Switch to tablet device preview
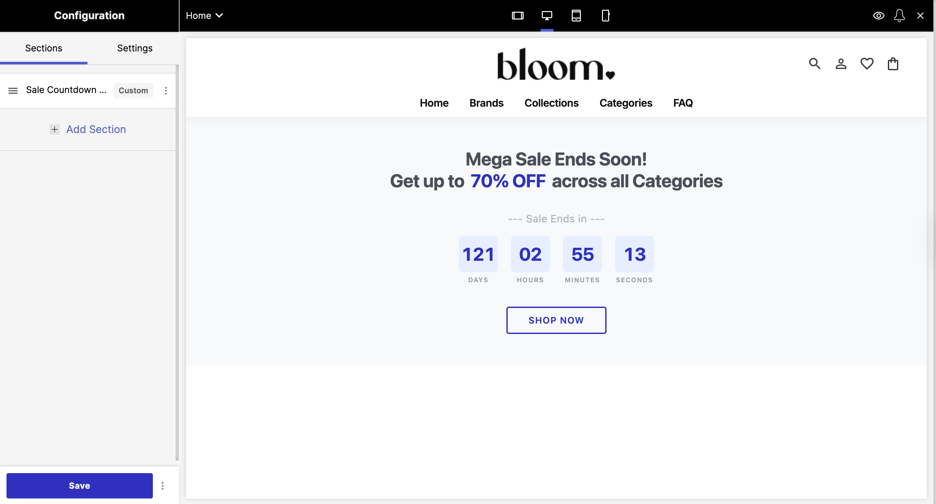Viewport: 936px width, 504px height. pyautogui.click(x=576, y=16)
